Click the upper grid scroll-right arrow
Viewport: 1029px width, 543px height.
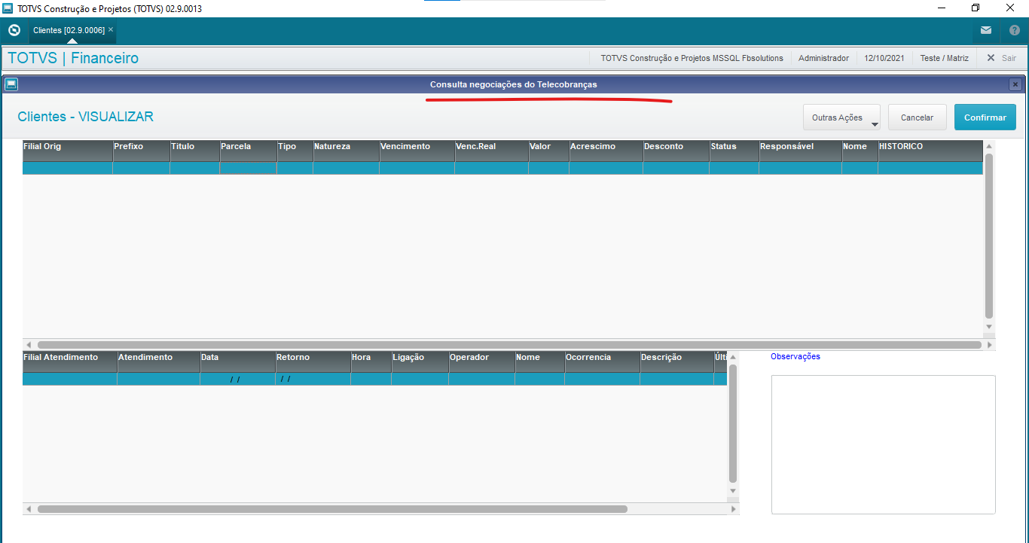[x=991, y=344]
